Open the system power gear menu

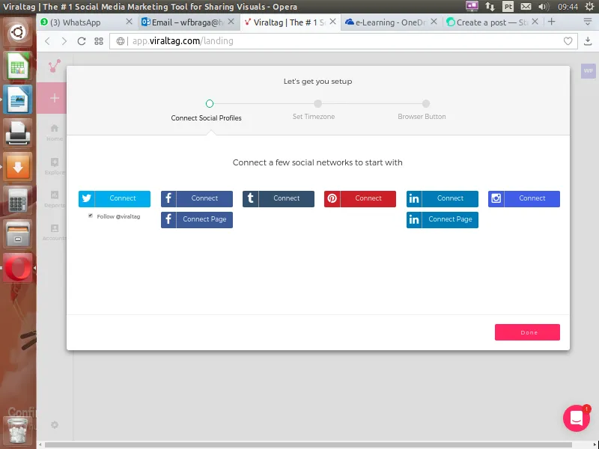click(590, 6)
